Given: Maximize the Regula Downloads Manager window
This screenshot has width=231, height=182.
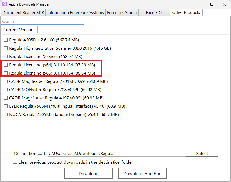Looking at the screenshot, I should click(212, 4).
